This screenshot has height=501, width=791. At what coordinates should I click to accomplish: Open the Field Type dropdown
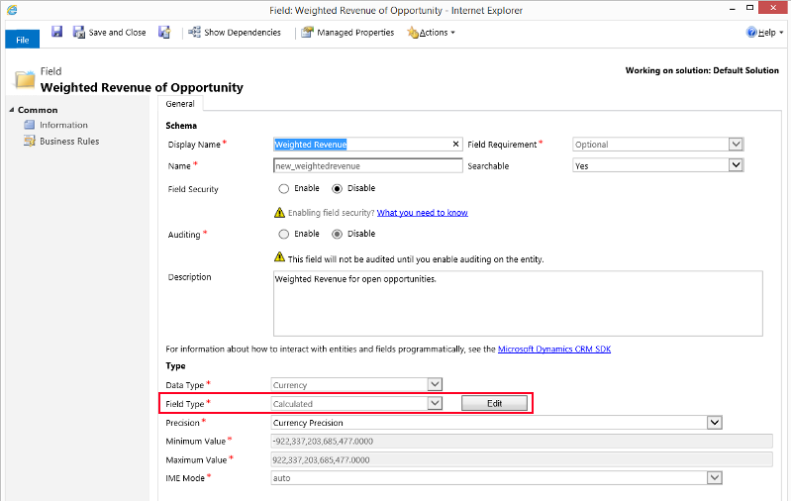click(356, 404)
